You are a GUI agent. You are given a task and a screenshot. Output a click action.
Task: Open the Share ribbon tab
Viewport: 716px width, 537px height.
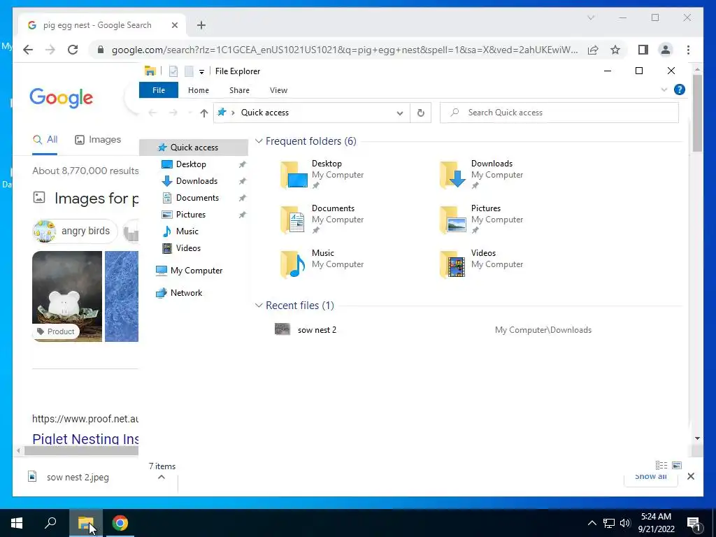click(x=239, y=90)
